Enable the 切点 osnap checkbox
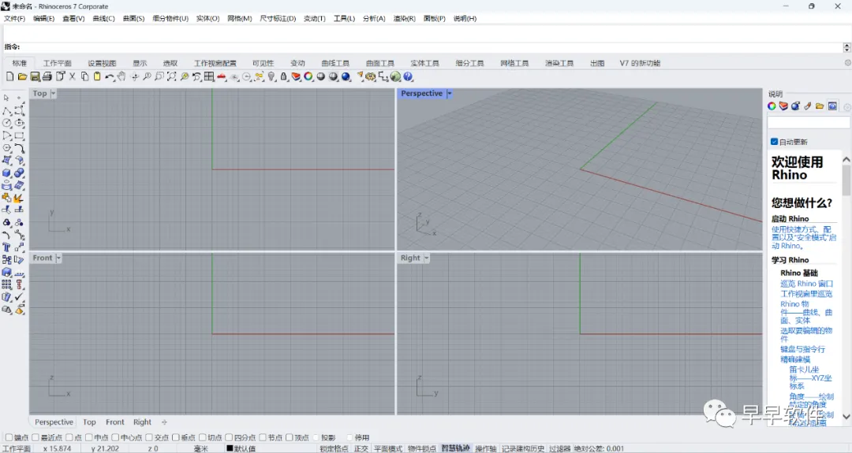This screenshot has height=453, width=852. [x=202, y=437]
